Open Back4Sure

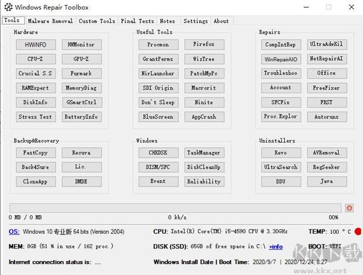(36, 167)
